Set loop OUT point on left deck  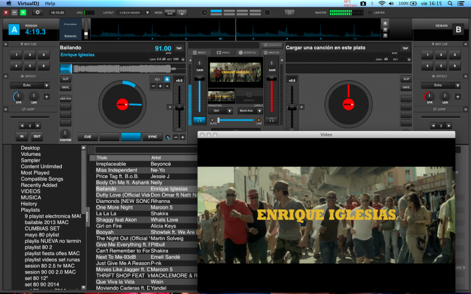click(x=37, y=136)
